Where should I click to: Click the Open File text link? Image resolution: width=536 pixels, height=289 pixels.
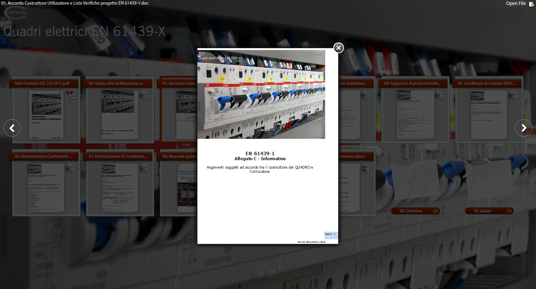[516, 3]
